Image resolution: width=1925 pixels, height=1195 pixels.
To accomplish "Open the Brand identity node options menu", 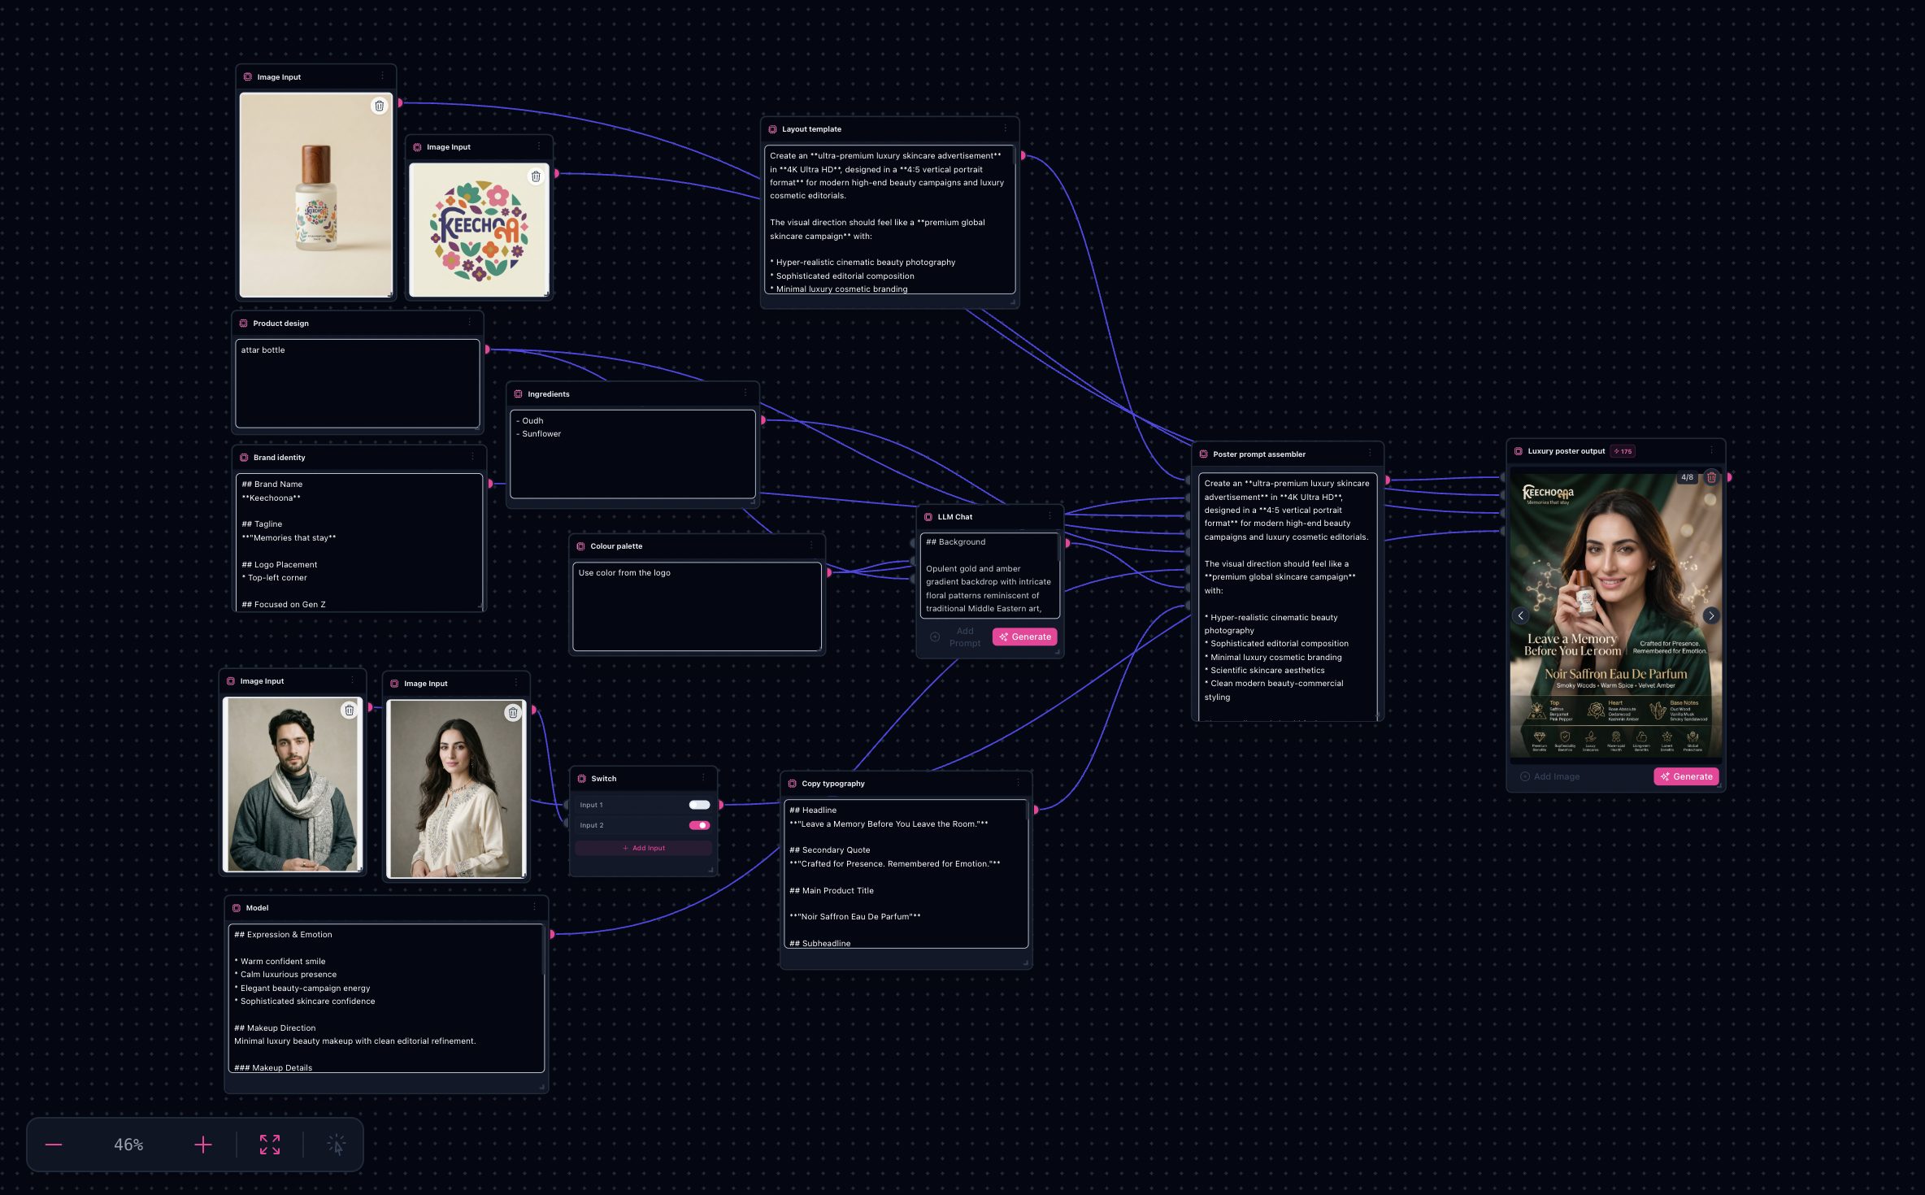I will (472, 457).
